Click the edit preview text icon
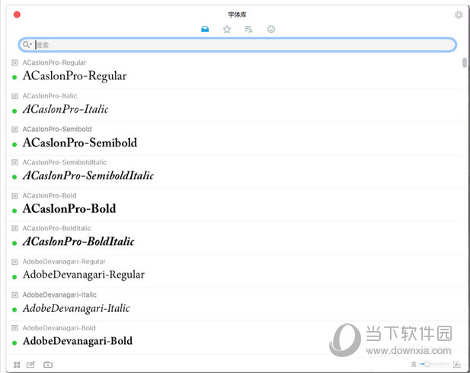 coord(30,365)
